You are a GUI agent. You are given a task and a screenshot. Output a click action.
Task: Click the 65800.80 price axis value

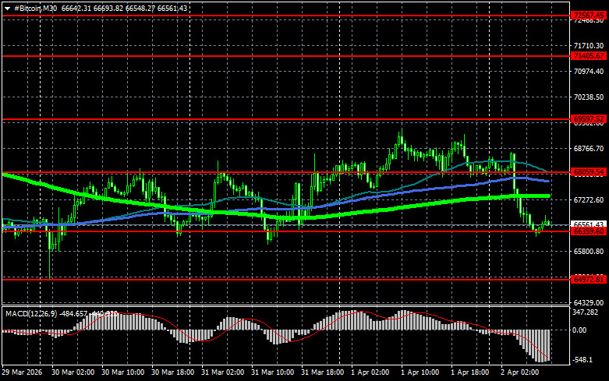(x=589, y=252)
